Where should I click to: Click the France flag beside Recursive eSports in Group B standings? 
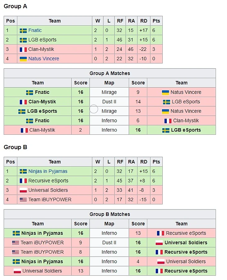23,181
